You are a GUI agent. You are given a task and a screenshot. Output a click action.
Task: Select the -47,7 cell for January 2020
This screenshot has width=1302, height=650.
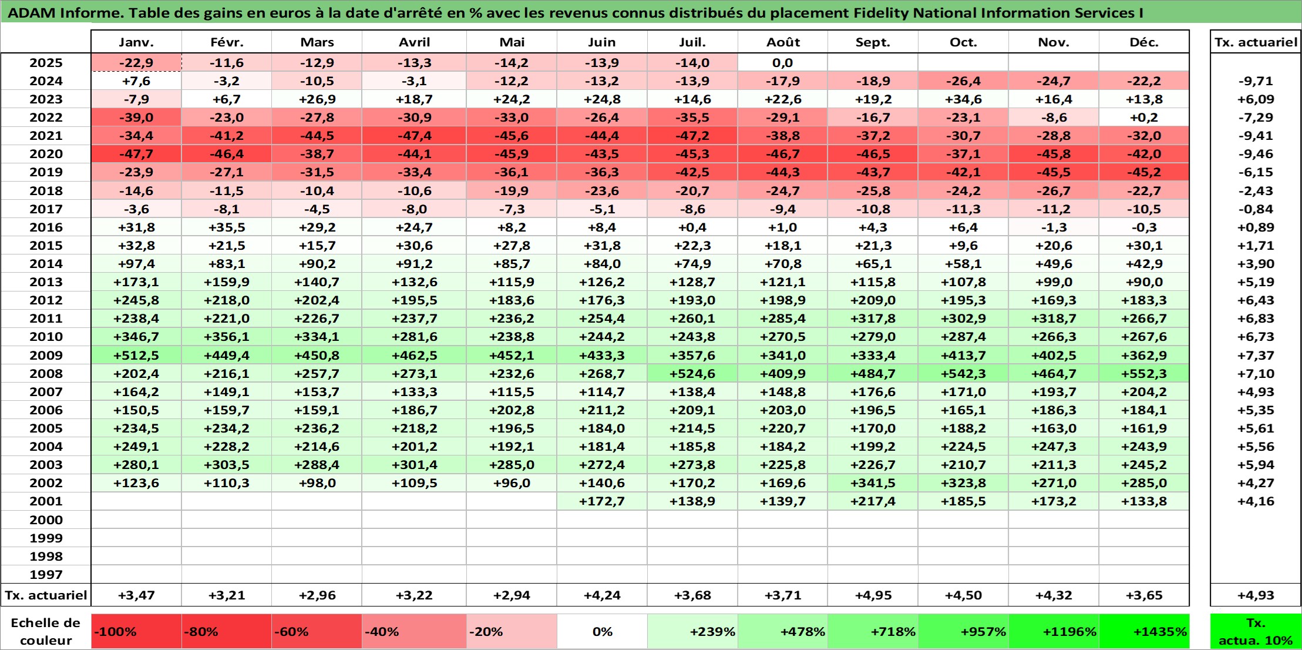(136, 154)
